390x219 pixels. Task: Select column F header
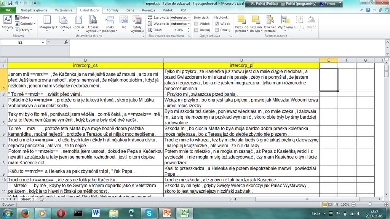[347, 60]
